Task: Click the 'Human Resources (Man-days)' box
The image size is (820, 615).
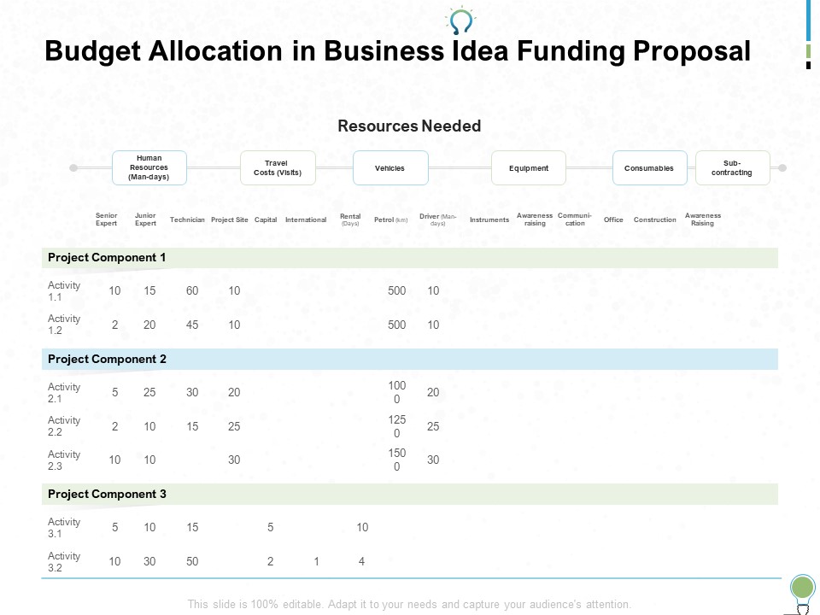Action: 149,168
